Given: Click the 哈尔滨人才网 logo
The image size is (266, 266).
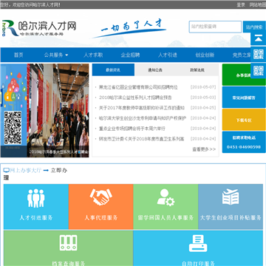Looking at the screenshot, I should [x=39, y=28].
